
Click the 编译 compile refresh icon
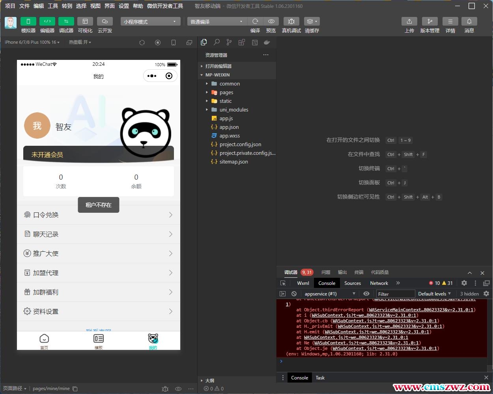point(255,21)
